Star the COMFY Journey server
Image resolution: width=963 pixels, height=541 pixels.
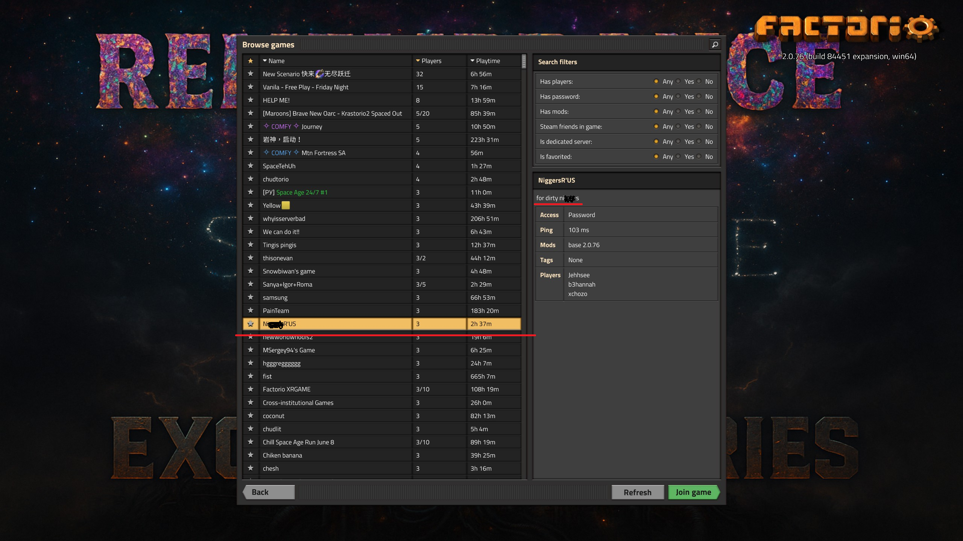coord(251,127)
